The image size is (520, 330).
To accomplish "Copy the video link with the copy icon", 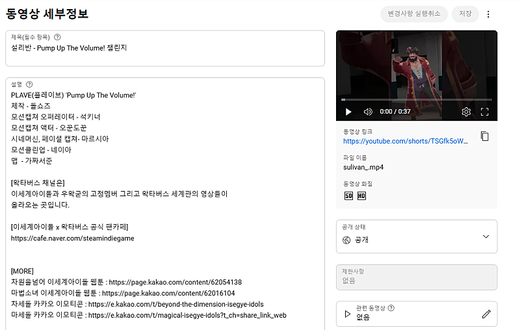I will tap(484, 136).
